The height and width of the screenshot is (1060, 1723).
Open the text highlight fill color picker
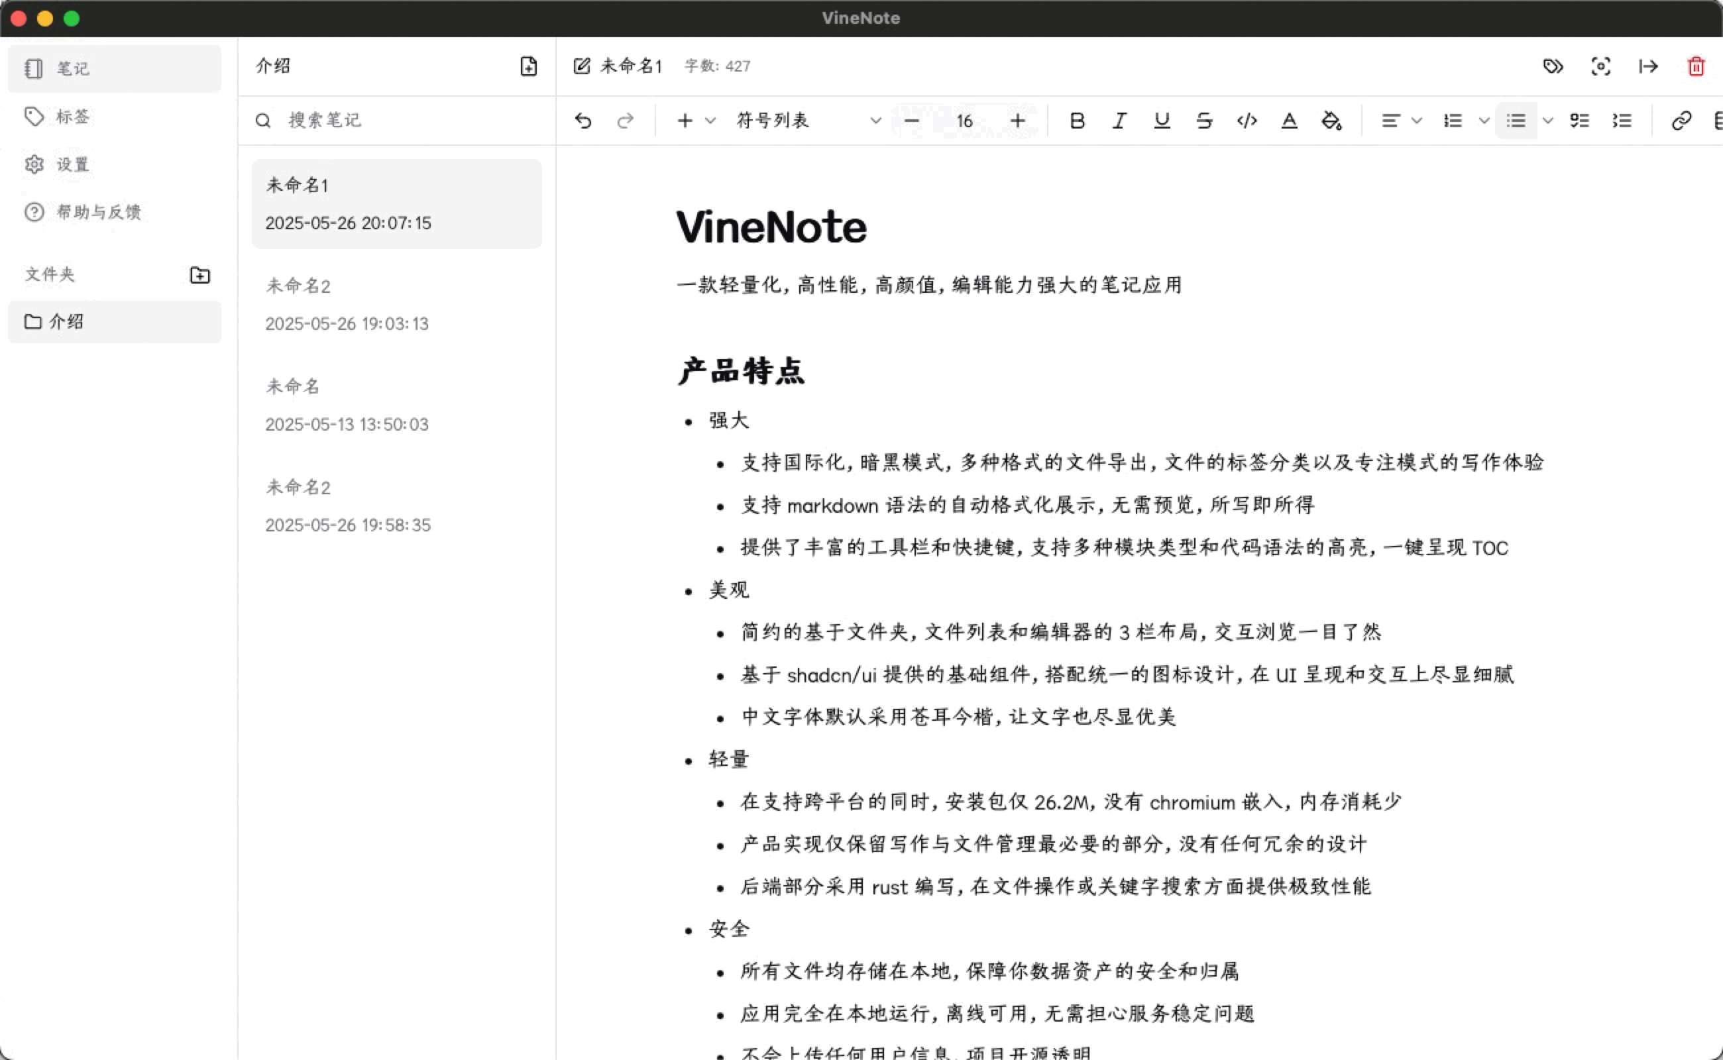tap(1331, 121)
